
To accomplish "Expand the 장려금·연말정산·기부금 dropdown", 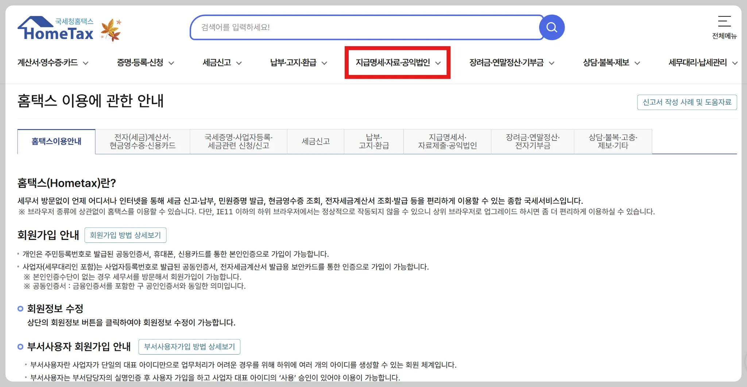I will click(511, 62).
